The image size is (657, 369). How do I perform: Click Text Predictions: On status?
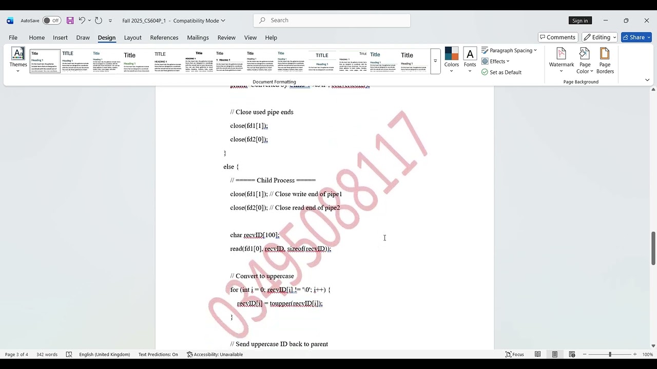pos(158,354)
